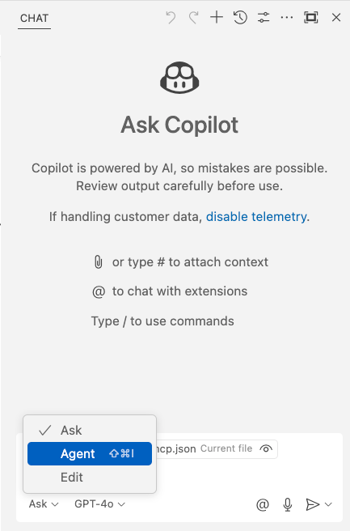Image resolution: width=350 pixels, height=531 pixels.
Task: Mention an extension with the @ icon
Action: 263,504
